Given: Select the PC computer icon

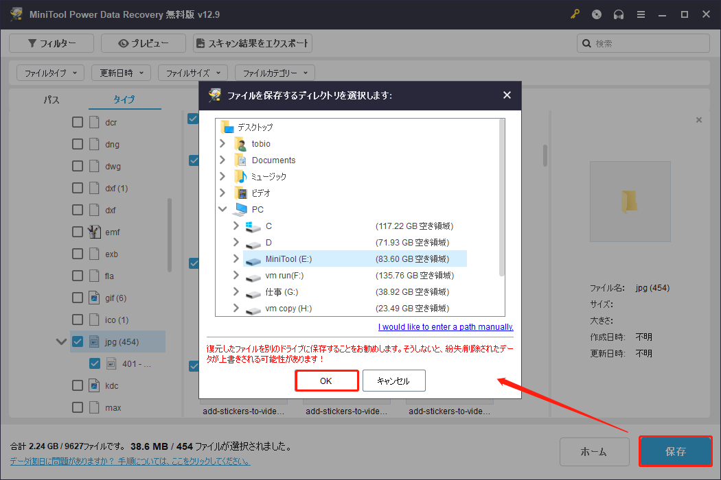Looking at the screenshot, I should [240, 209].
